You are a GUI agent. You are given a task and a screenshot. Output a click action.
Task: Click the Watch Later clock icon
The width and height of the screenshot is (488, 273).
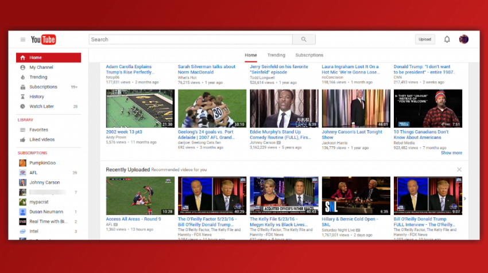click(23, 106)
